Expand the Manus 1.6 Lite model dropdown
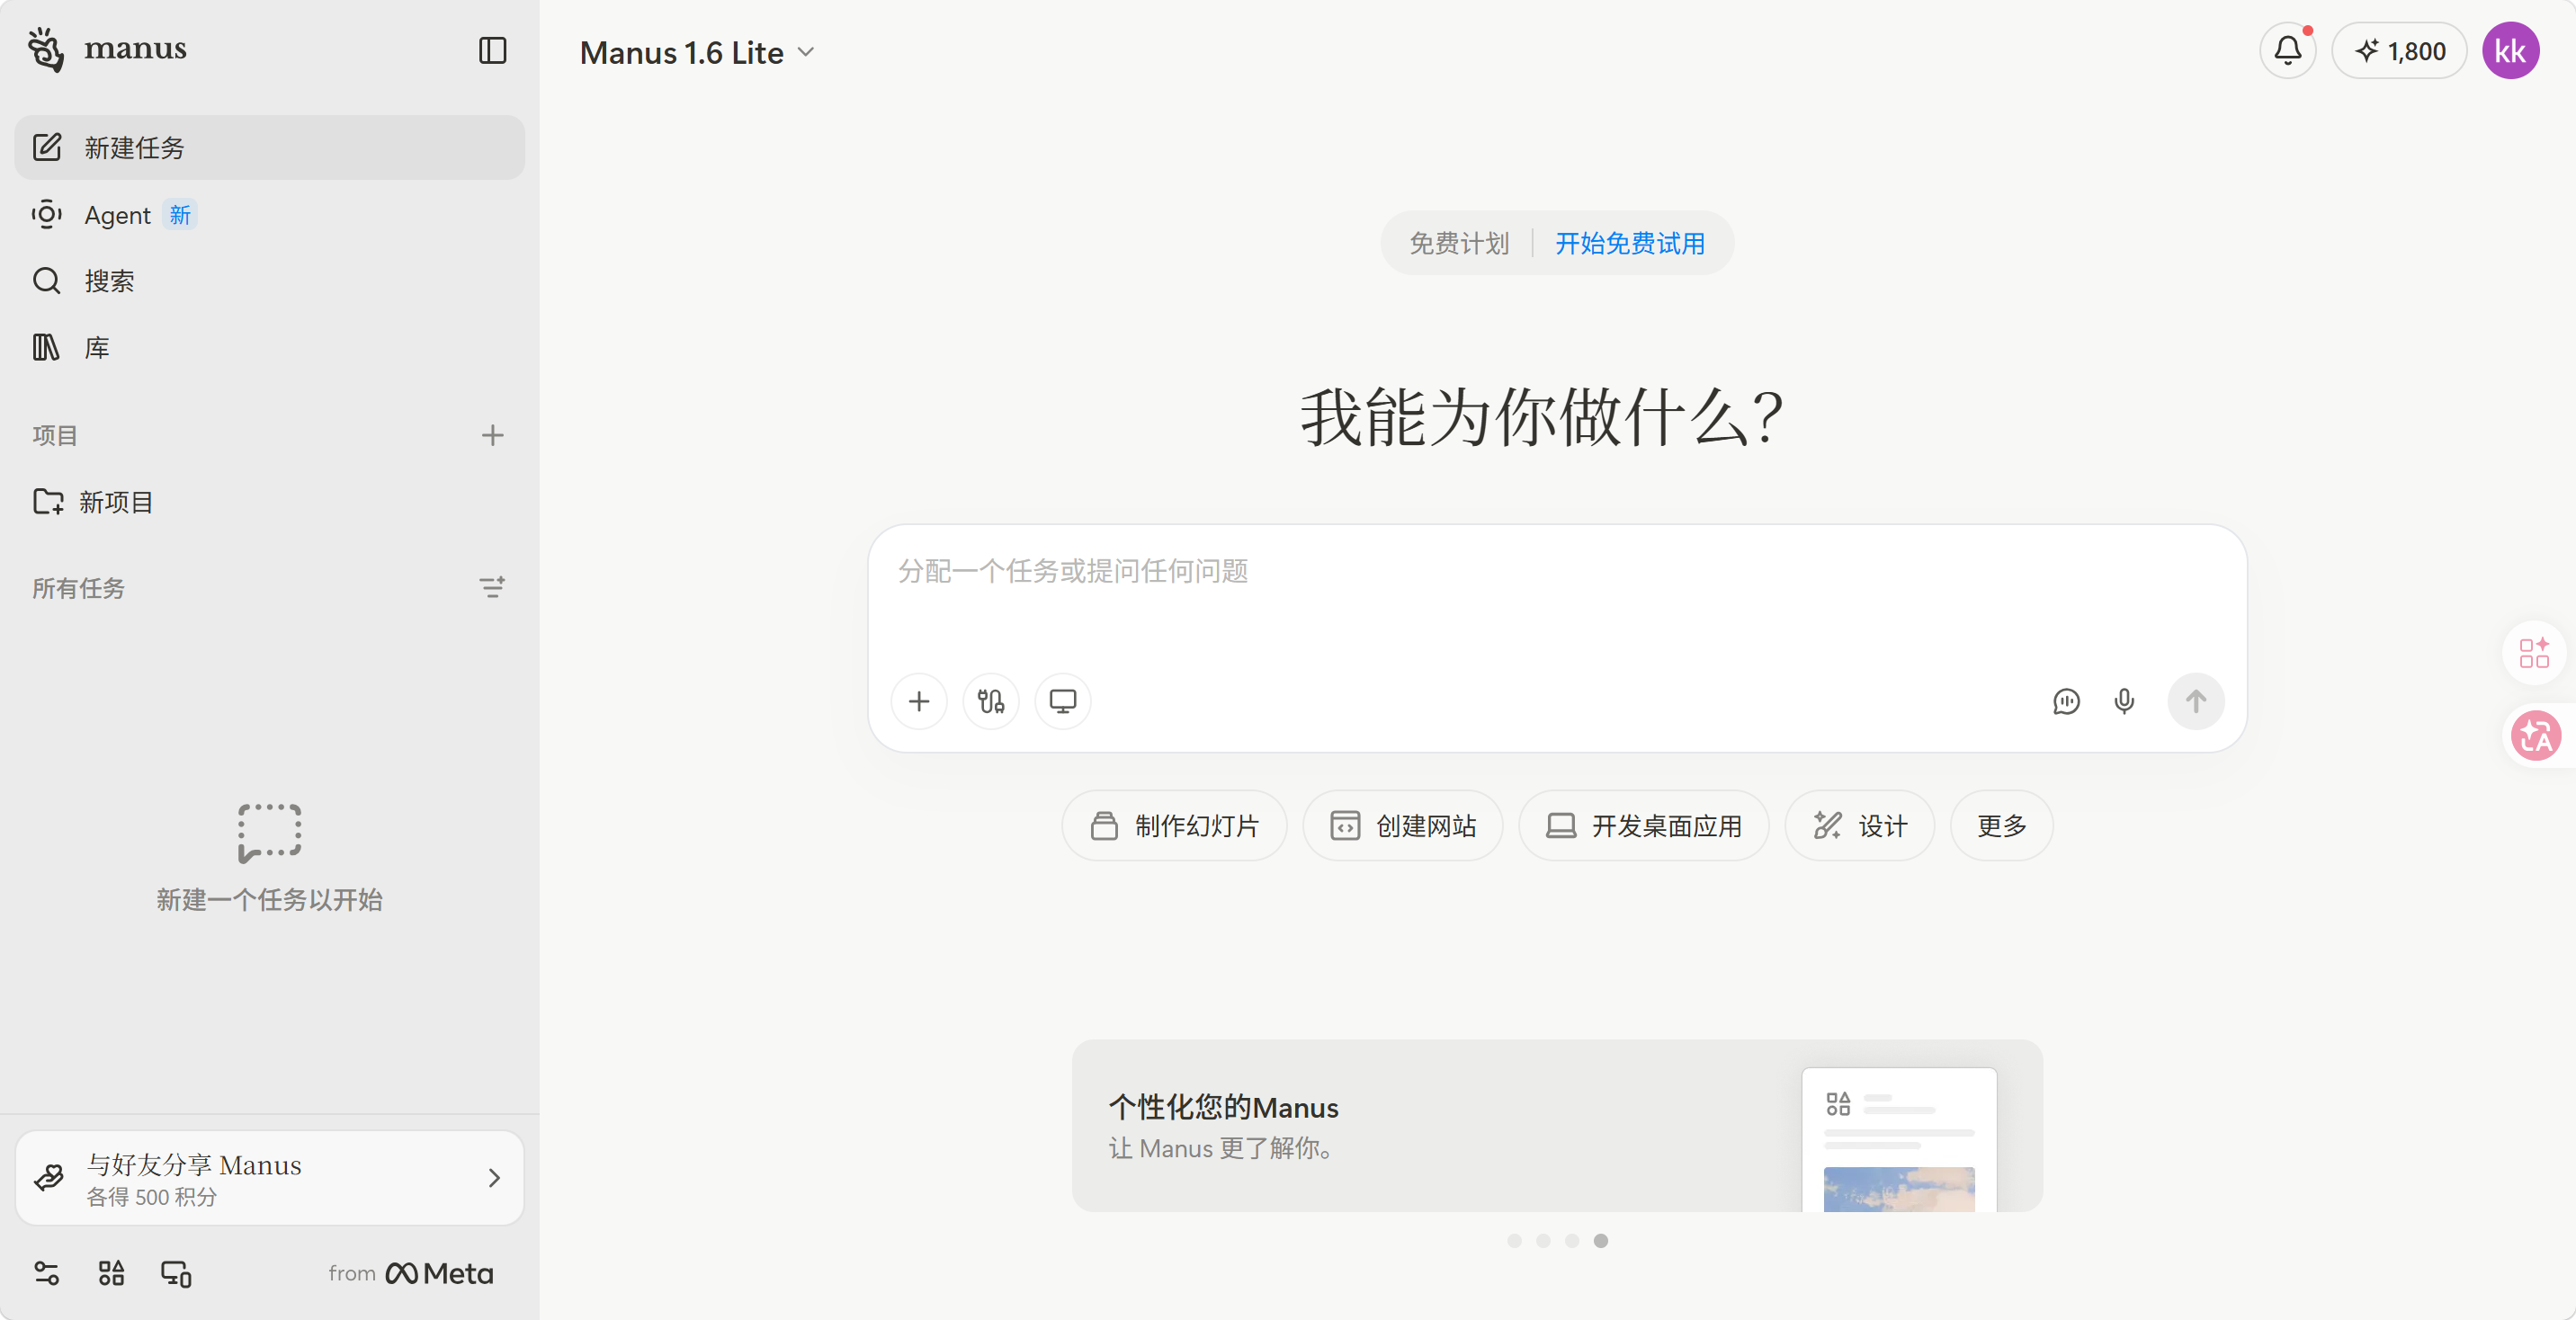Image resolution: width=2576 pixels, height=1320 pixels. pyautogui.click(x=697, y=52)
